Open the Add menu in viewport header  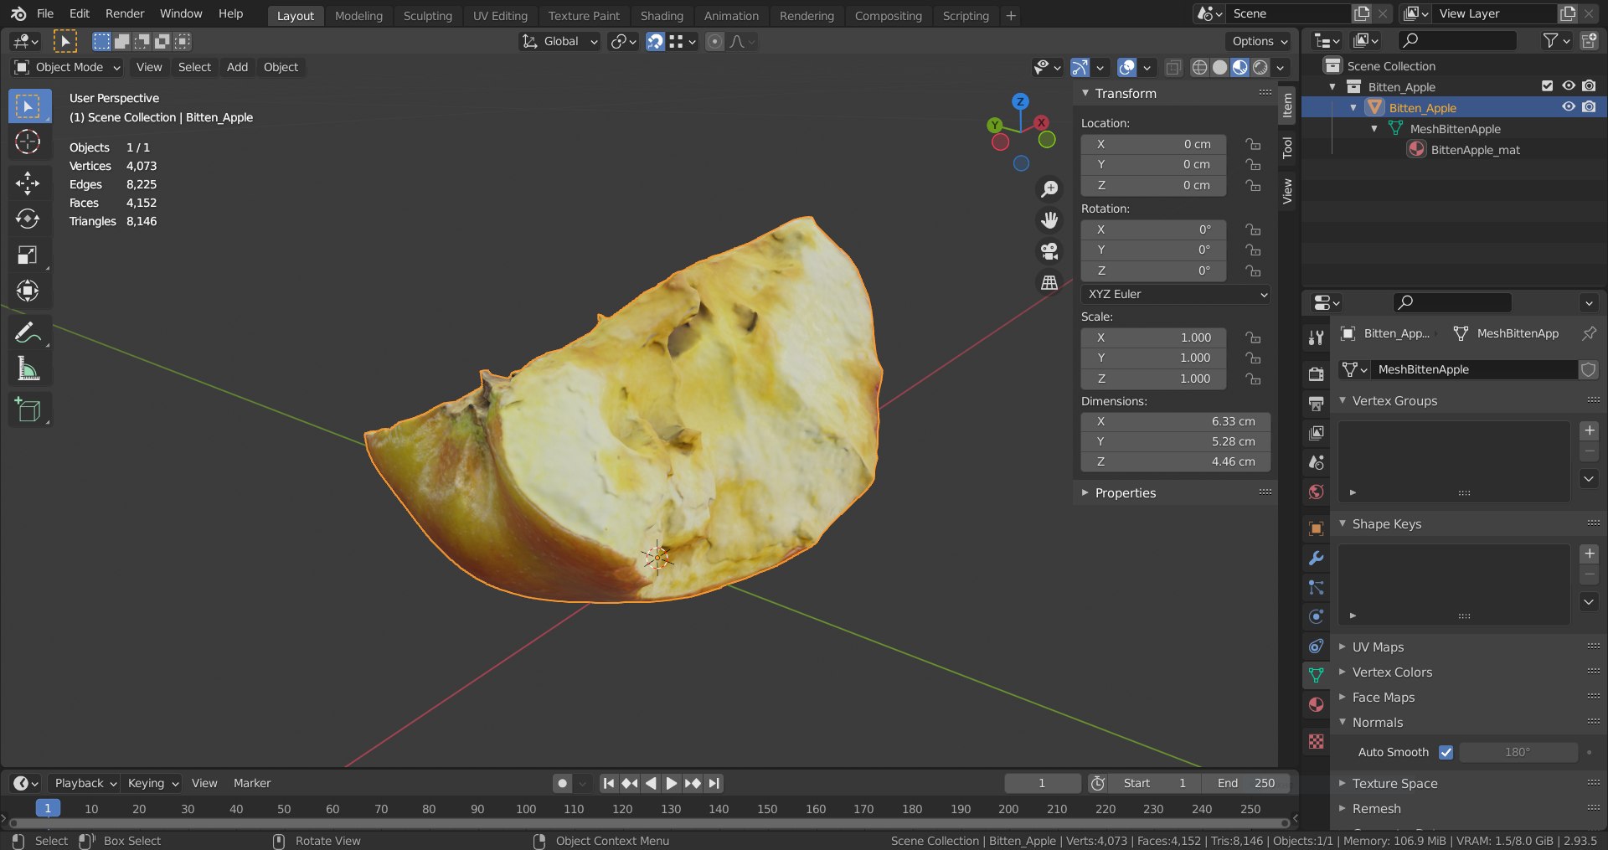pyautogui.click(x=237, y=67)
